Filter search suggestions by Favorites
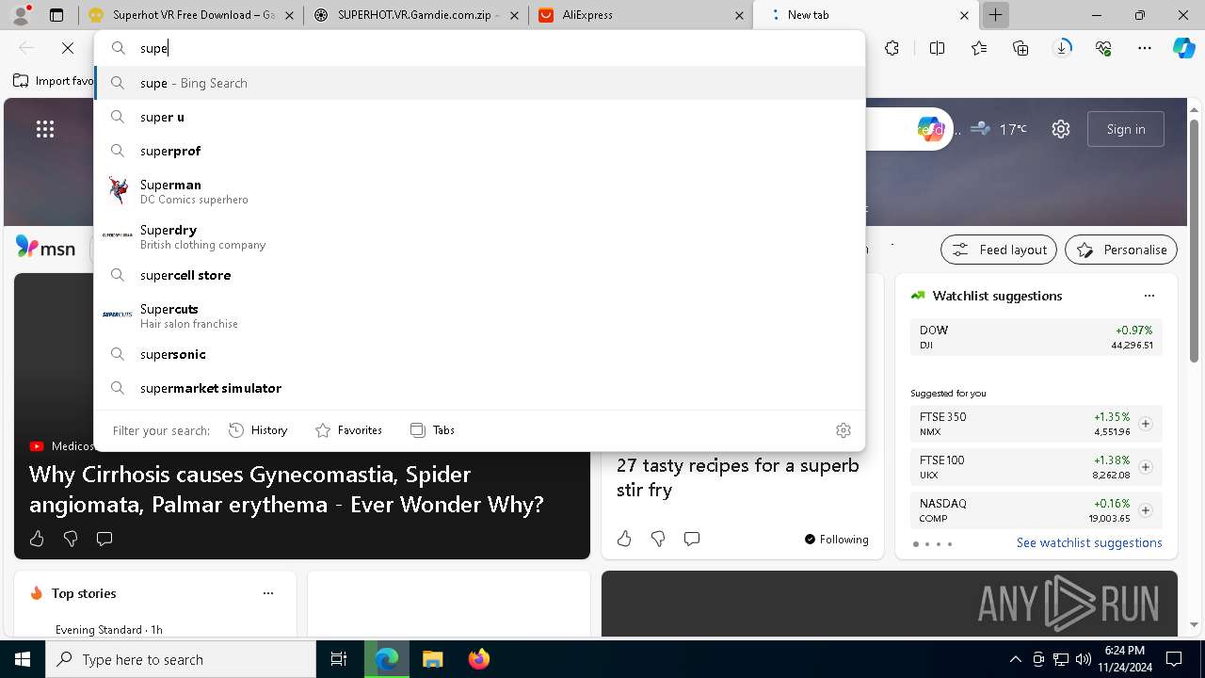Screen dimensions: 1205x678 click(348, 430)
